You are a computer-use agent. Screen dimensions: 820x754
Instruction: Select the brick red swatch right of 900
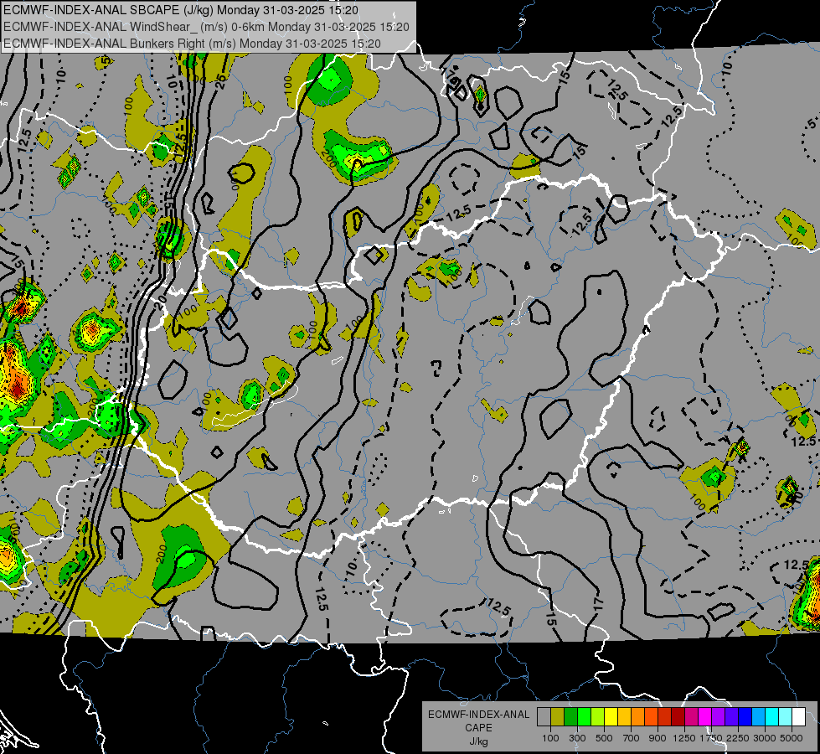coord(665,716)
